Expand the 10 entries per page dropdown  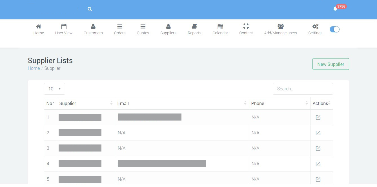[x=55, y=89]
